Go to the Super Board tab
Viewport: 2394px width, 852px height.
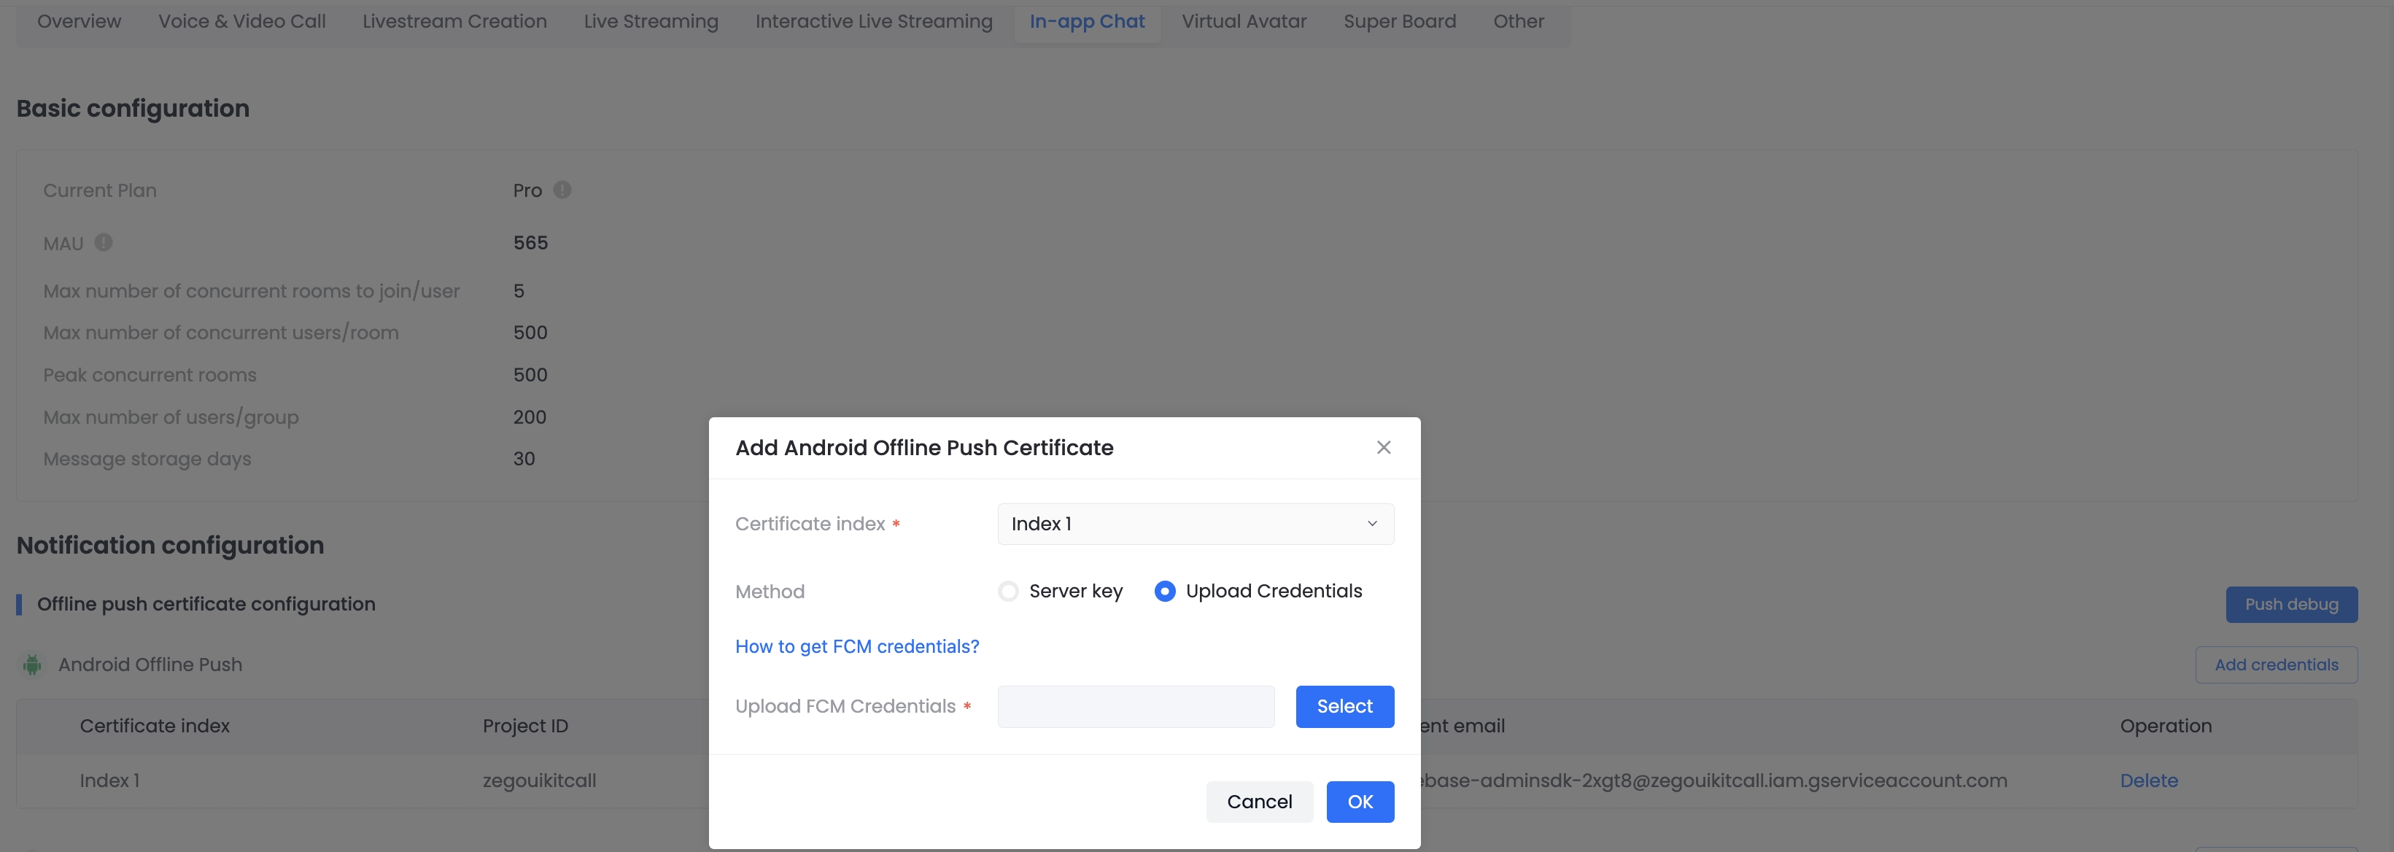1400,21
